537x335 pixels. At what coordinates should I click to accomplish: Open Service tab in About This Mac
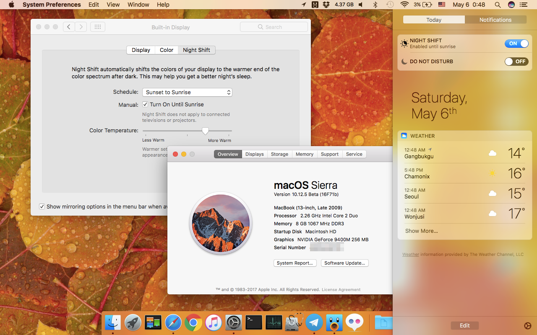pyautogui.click(x=354, y=154)
